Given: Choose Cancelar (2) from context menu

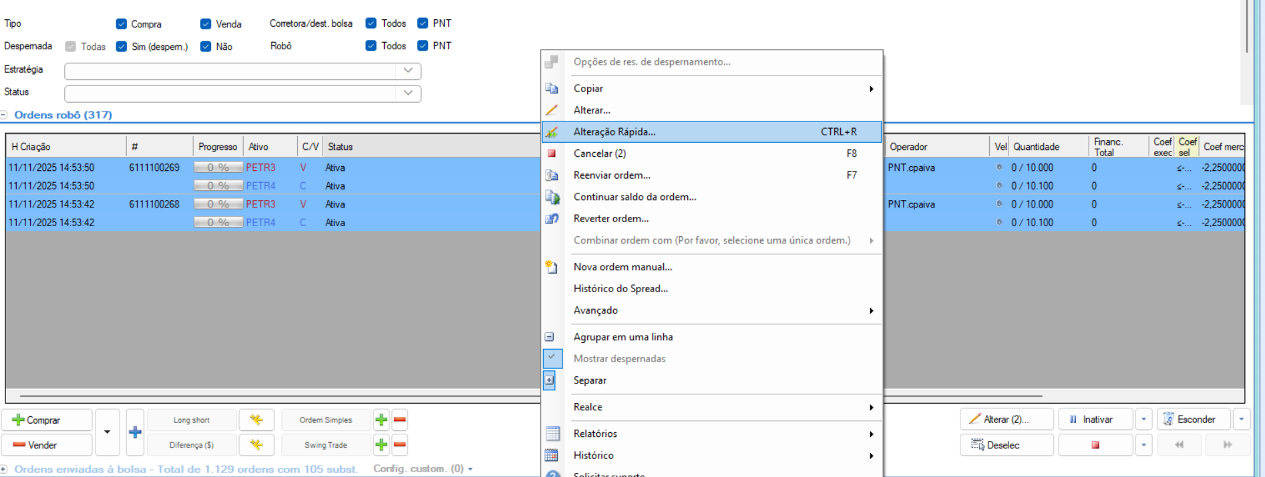Looking at the screenshot, I should 599,153.
